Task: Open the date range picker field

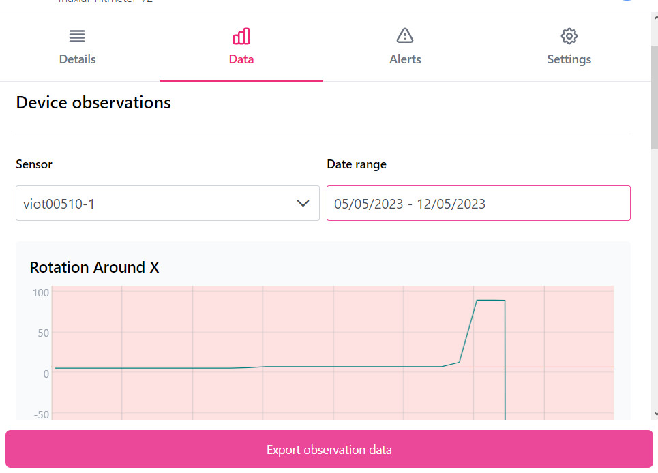Action: (478, 203)
